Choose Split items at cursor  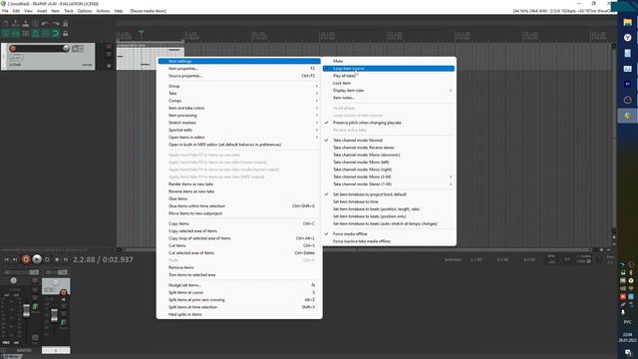pyautogui.click(x=239, y=292)
